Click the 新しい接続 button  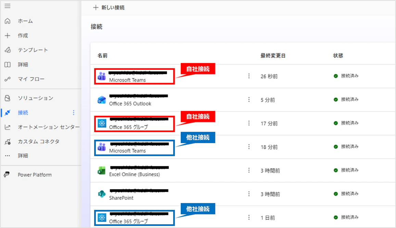108,8
